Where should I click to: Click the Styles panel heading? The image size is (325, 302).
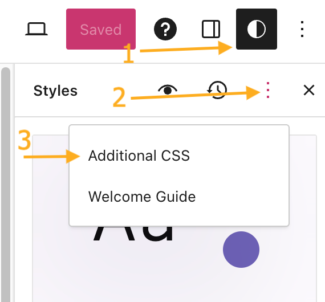(55, 91)
